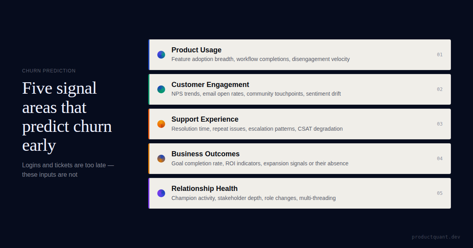Select the Product Usage heading
This screenshot has height=248, width=473.
(196, 50)
